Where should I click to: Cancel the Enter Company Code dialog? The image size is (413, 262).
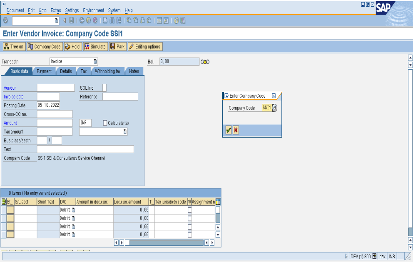tap(236, 130)
